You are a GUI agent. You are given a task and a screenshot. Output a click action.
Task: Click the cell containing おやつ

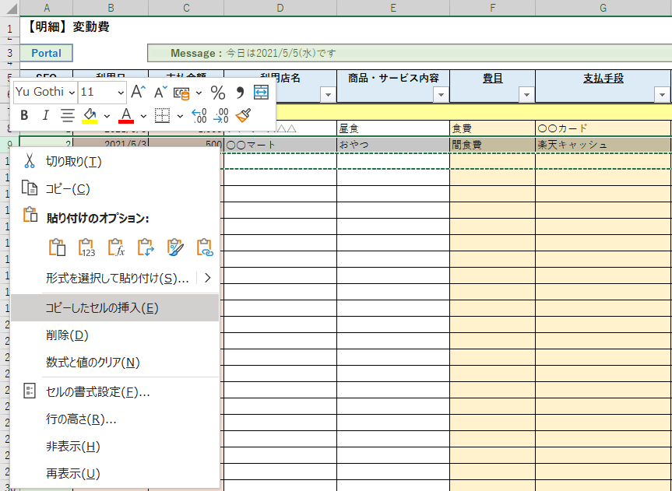tap(393, 145)
